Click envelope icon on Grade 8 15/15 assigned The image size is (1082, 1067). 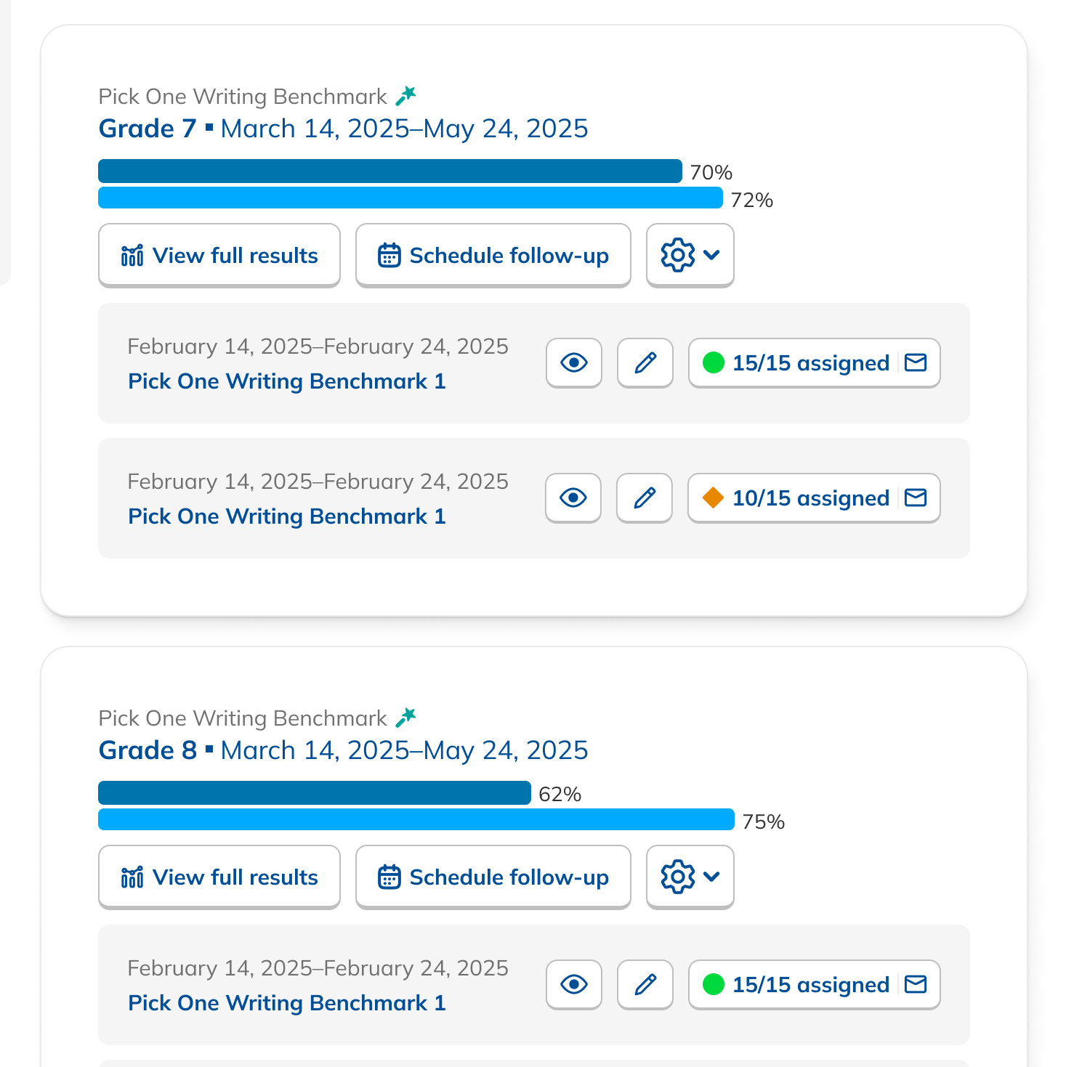[916, 984]
